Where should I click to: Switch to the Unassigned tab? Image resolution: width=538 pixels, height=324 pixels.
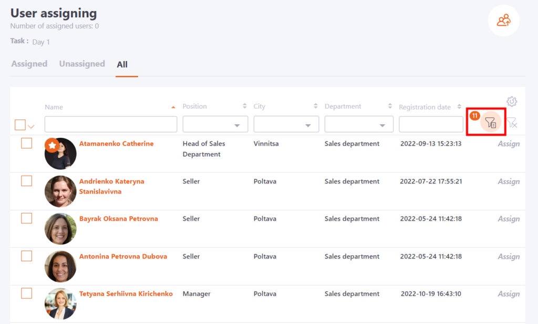point(82,63)
